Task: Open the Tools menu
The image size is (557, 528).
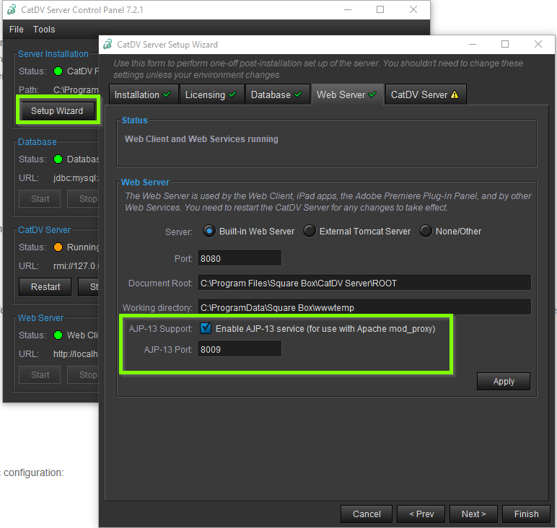Action: coord(44,30)
